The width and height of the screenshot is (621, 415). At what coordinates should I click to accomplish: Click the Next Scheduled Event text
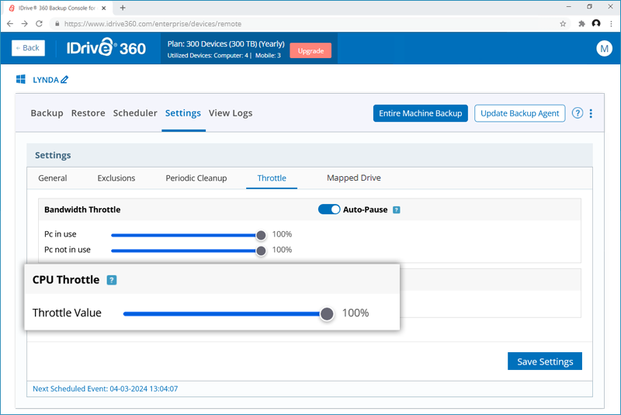[105, 389]
